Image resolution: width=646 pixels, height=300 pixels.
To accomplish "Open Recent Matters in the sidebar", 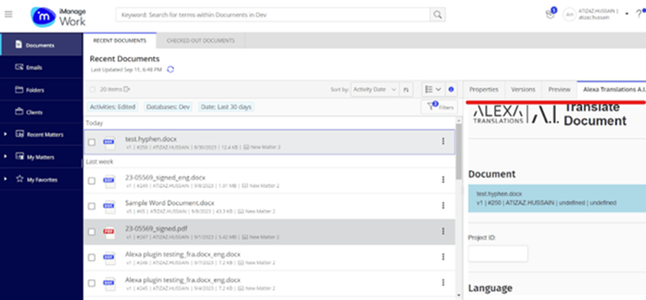I will 41,134.
